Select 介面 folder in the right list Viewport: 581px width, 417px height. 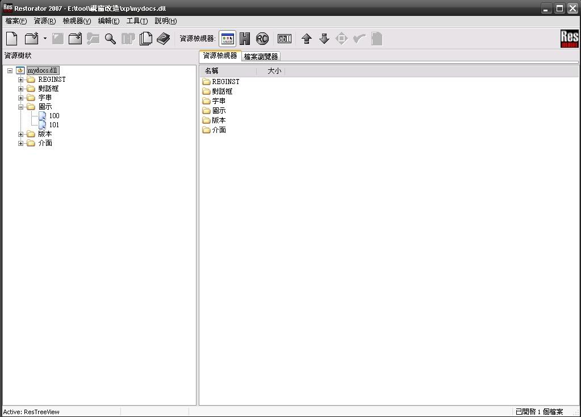[x=214, y=130]
